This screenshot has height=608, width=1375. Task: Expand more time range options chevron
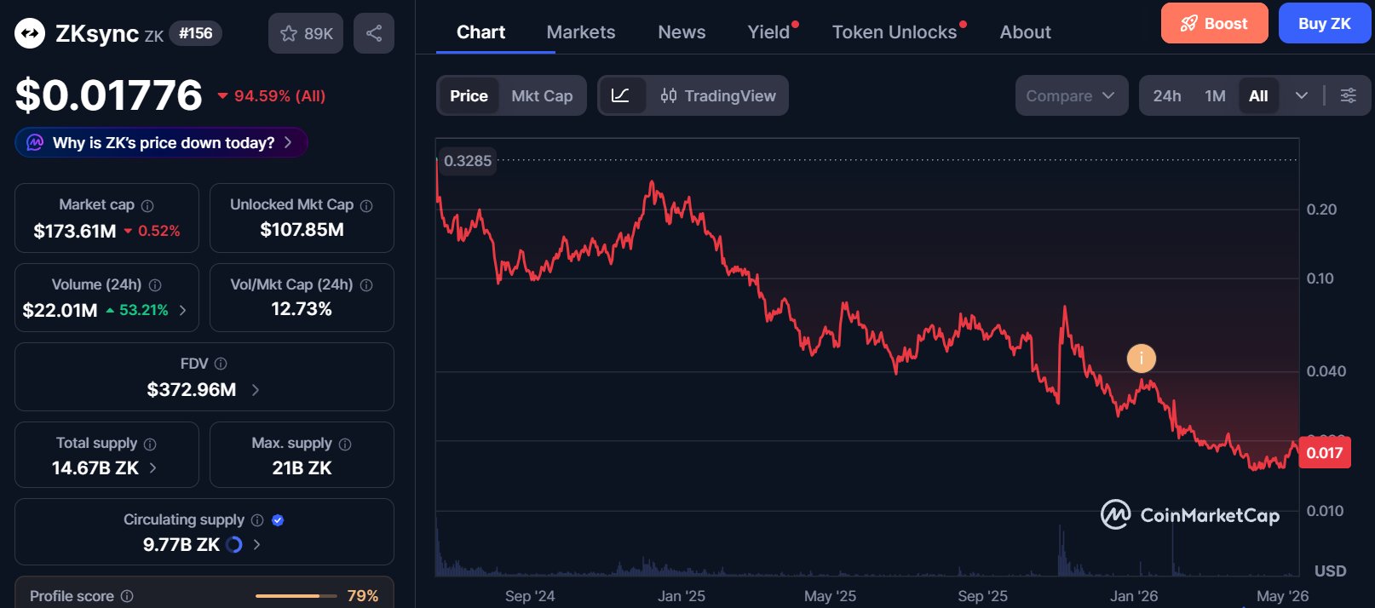(x=1301, y=95)
